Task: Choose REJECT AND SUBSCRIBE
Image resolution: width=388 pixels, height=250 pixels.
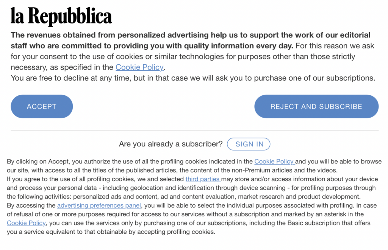Action: coord(316,107)
